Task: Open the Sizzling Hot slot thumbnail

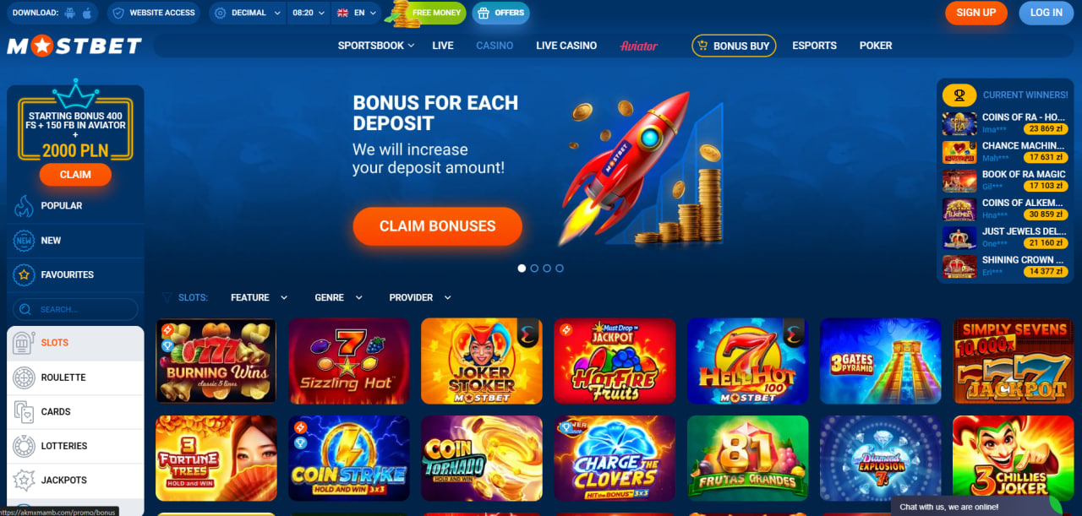Action: (x=348, y=361)
